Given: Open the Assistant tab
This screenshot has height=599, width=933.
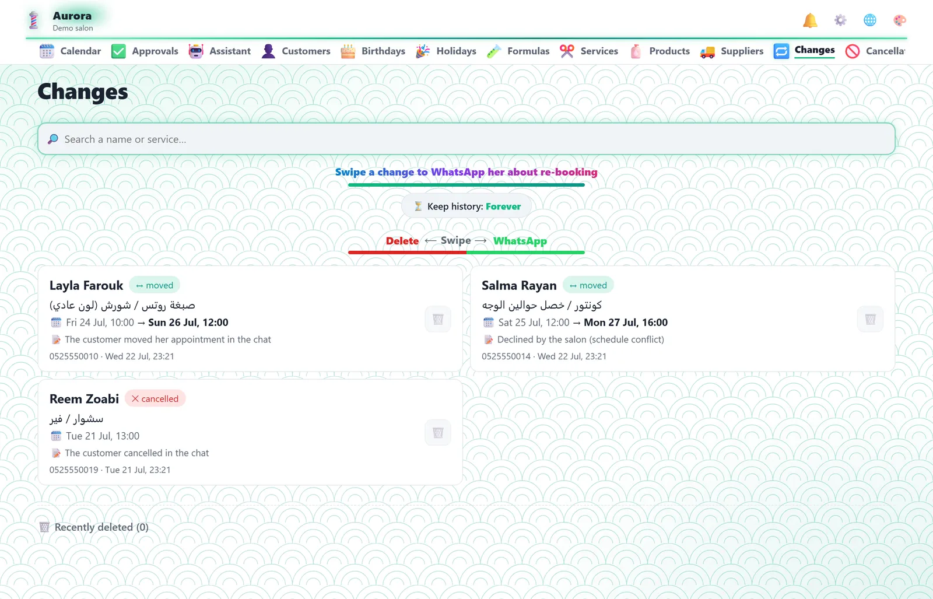Looking at the screenshot, I should pyautogui.click(x=220, y=51).
